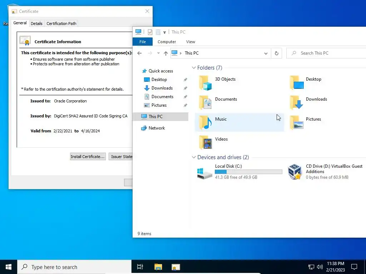Viewport: 366px width, 274px height.
Task: Open Task View on the taskbar
Action: pyautogui.click(x=140, y=267)
